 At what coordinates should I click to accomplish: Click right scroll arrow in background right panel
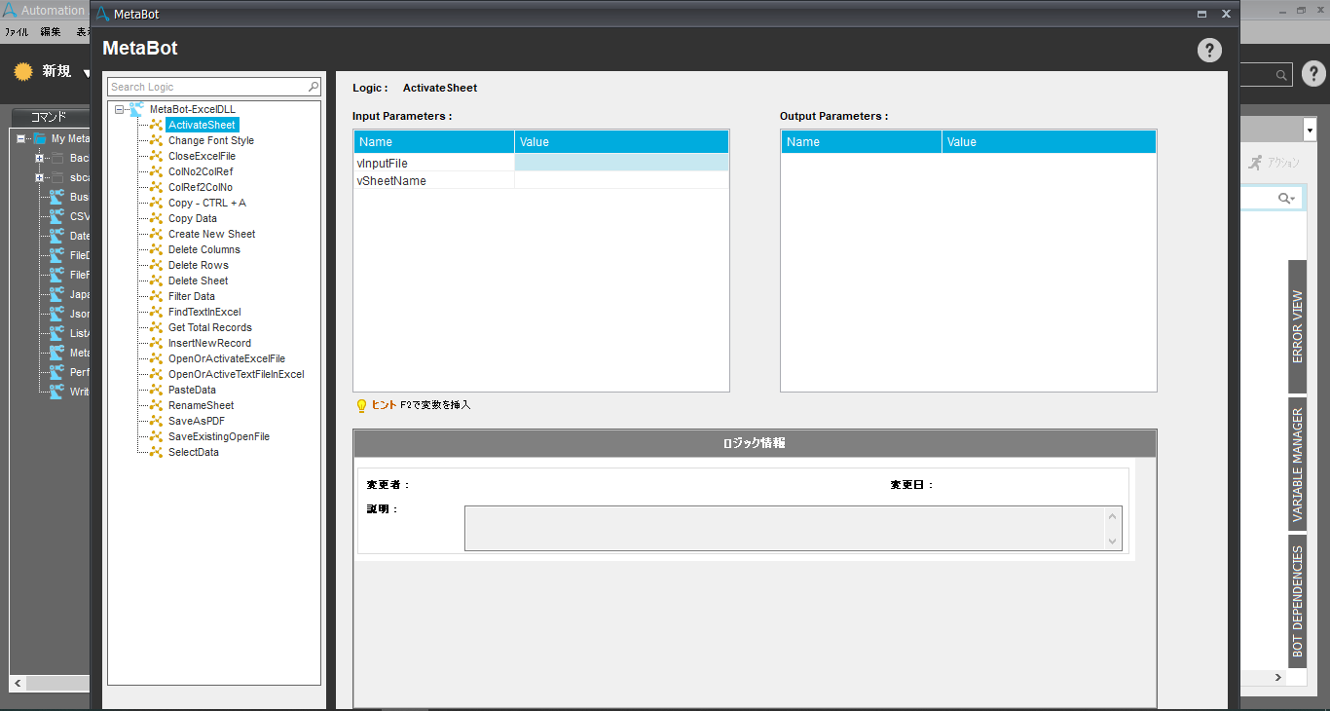(x=1278, y=677)
